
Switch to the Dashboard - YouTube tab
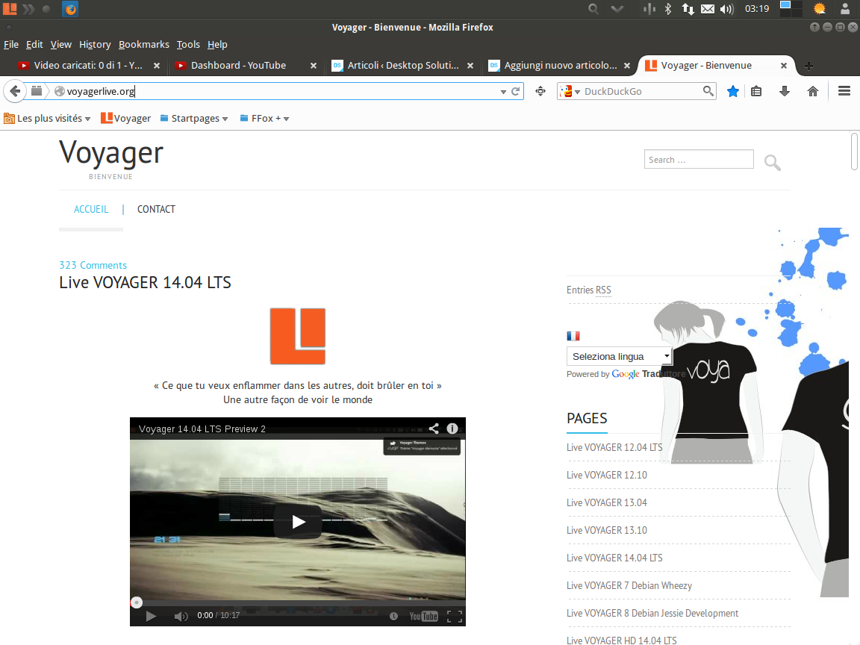tap(238, 66)
